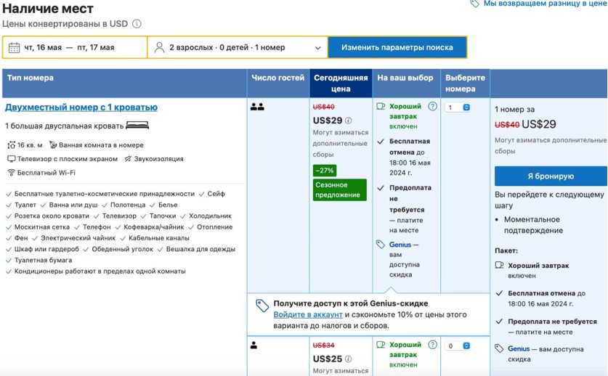Image resolution: width=608 pixels, height=376 pixels.
Task: Click the Genius tag icon in discount banner
Action: click(x=262, y=306)
